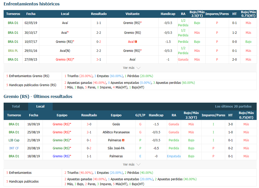This screenshot has height=188, width=259.
Task: Click 'Los últimos 20 partidos' label
Action: click(x=233, y=106)
